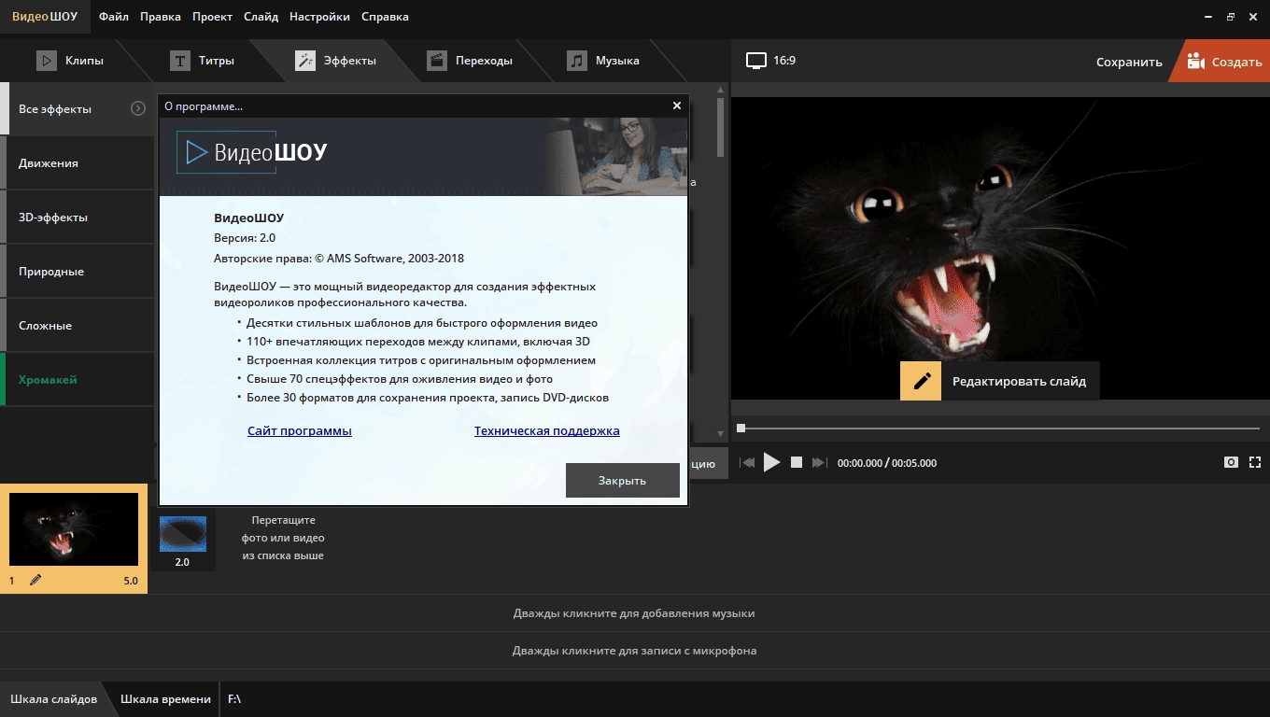Click the effects list scrollbar thumb

pyautogui.click(x=720, y=126)
